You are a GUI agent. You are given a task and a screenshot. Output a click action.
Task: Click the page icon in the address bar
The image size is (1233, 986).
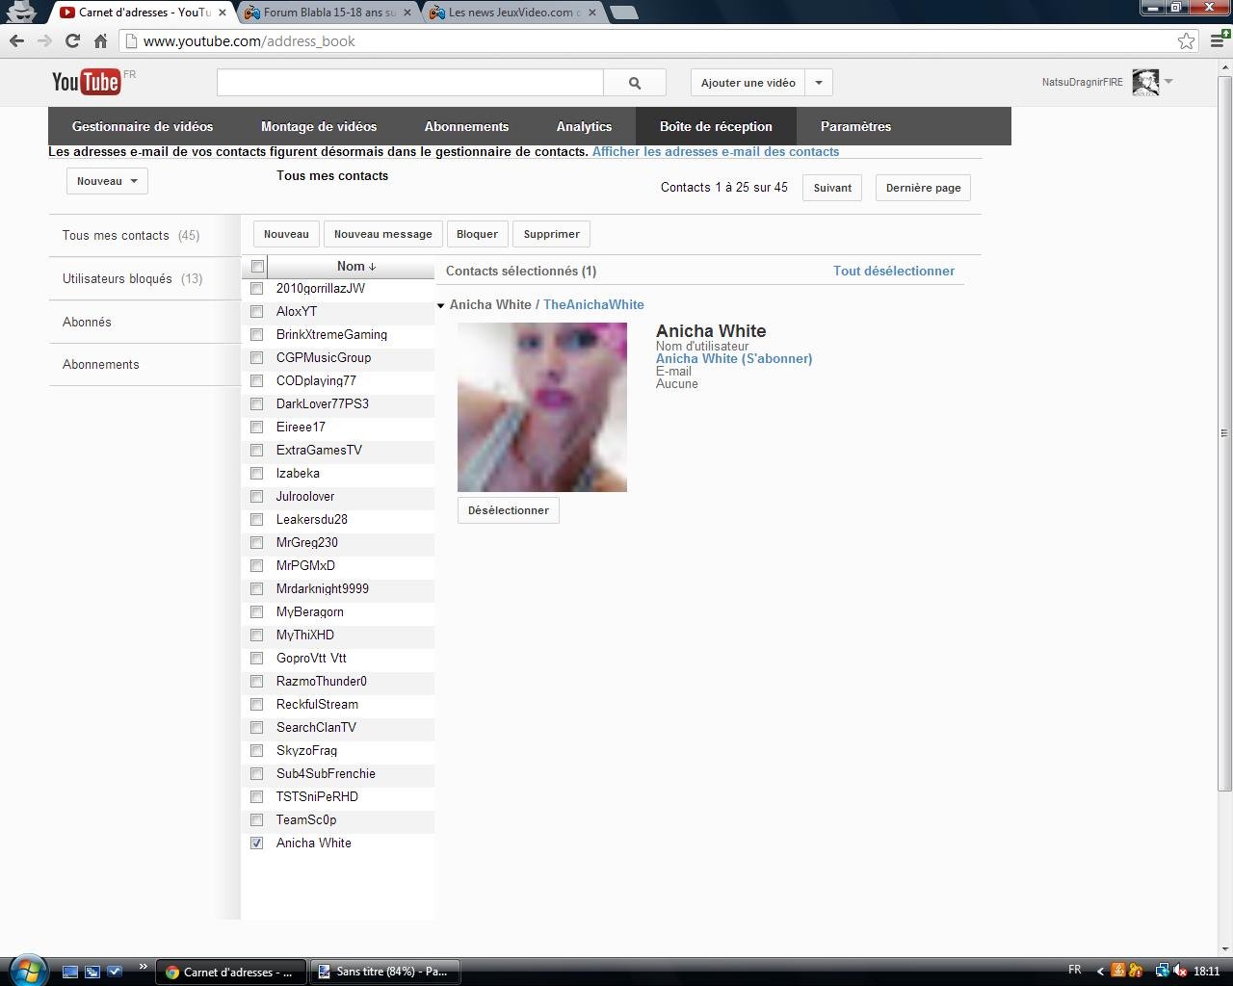(133, 41)
